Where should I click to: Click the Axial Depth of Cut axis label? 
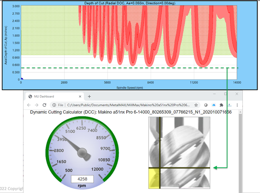(6, 45)
